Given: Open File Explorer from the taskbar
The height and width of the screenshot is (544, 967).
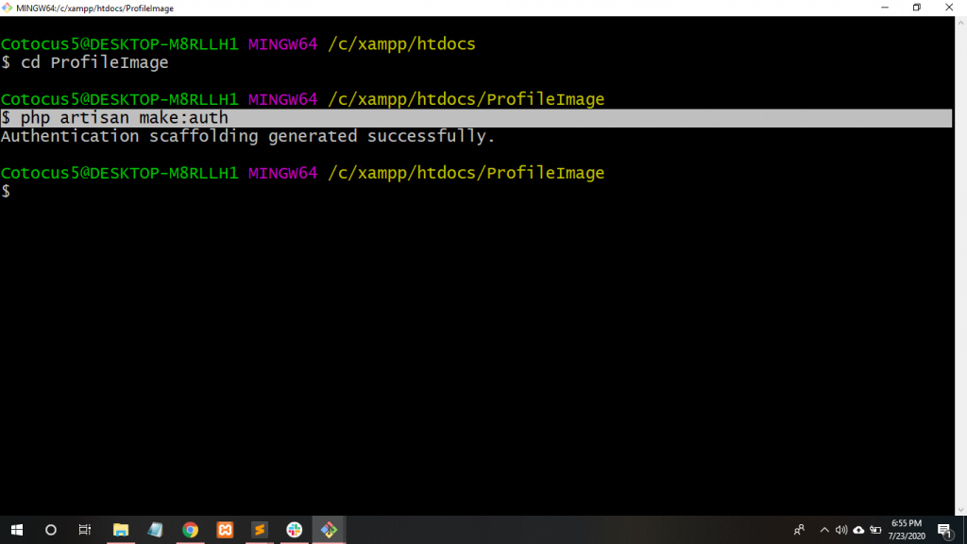Looking at the screenshot, I should click(x=121, y=530).
